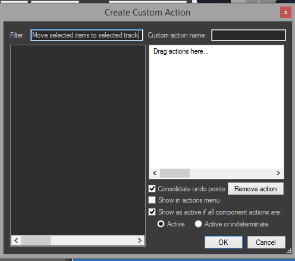Click the custom action list scrollbar thumb

pyautogui.click(x=175, y=173)
